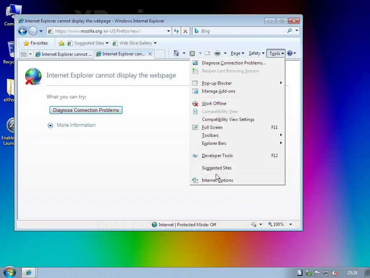370x278 pixels.
Task: Open the Page menu
Action: click(x=237, y=53)
